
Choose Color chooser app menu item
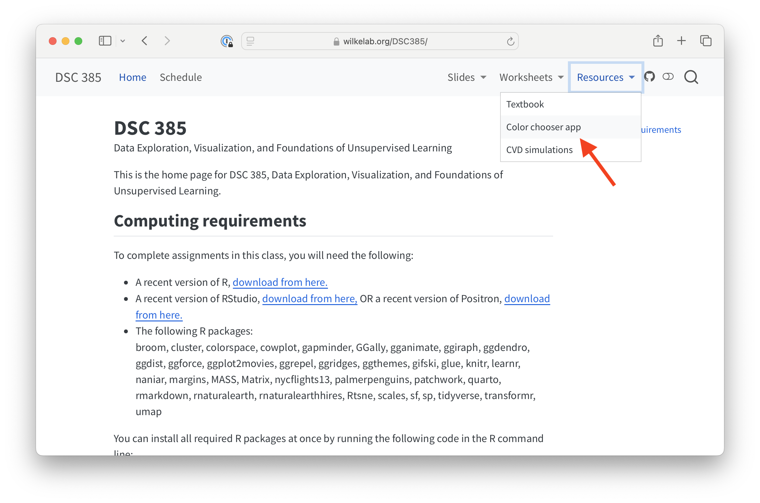543,127
